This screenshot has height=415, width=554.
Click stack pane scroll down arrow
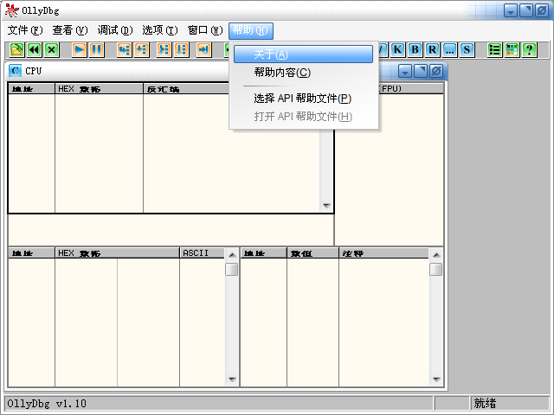pos(436,380)
